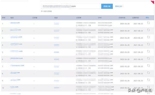The height and width of the screenshot is (95, 155).
Task: Open the domain link in row 3
Action: (16, 37)
